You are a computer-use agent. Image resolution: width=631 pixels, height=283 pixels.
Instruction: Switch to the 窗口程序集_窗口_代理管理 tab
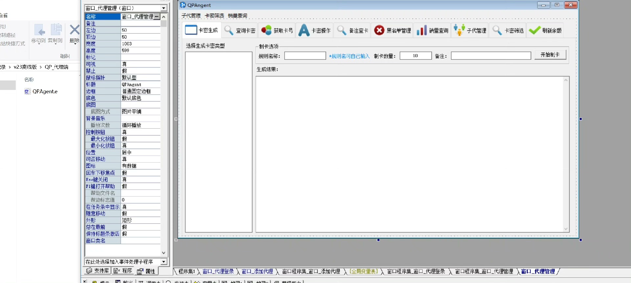(484, 272)
